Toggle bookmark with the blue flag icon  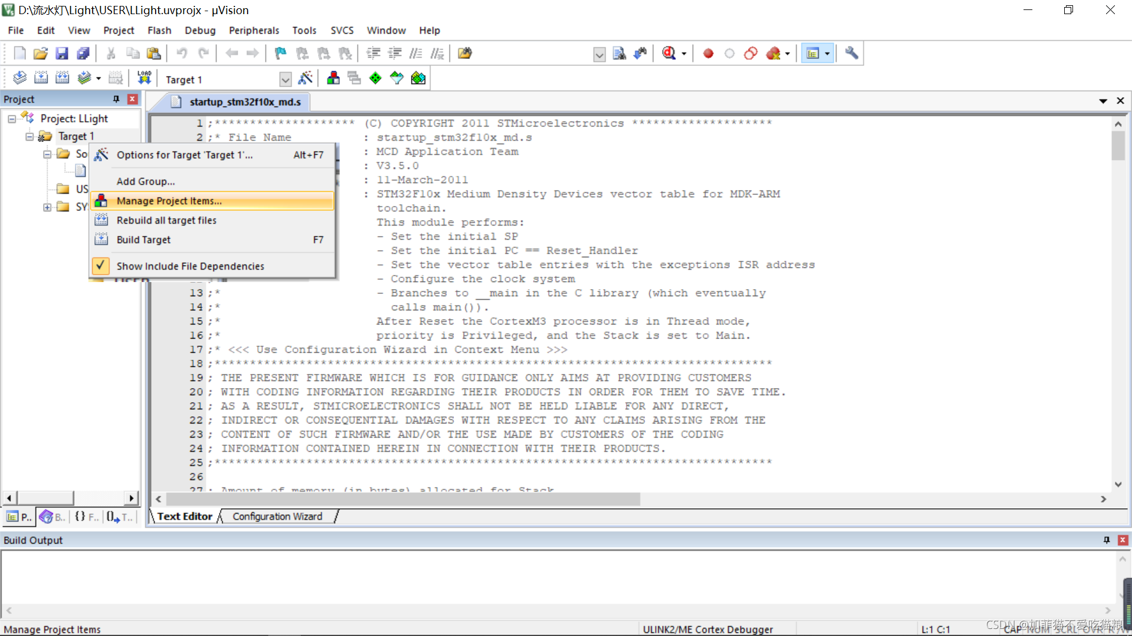click(x=280, y=54)
